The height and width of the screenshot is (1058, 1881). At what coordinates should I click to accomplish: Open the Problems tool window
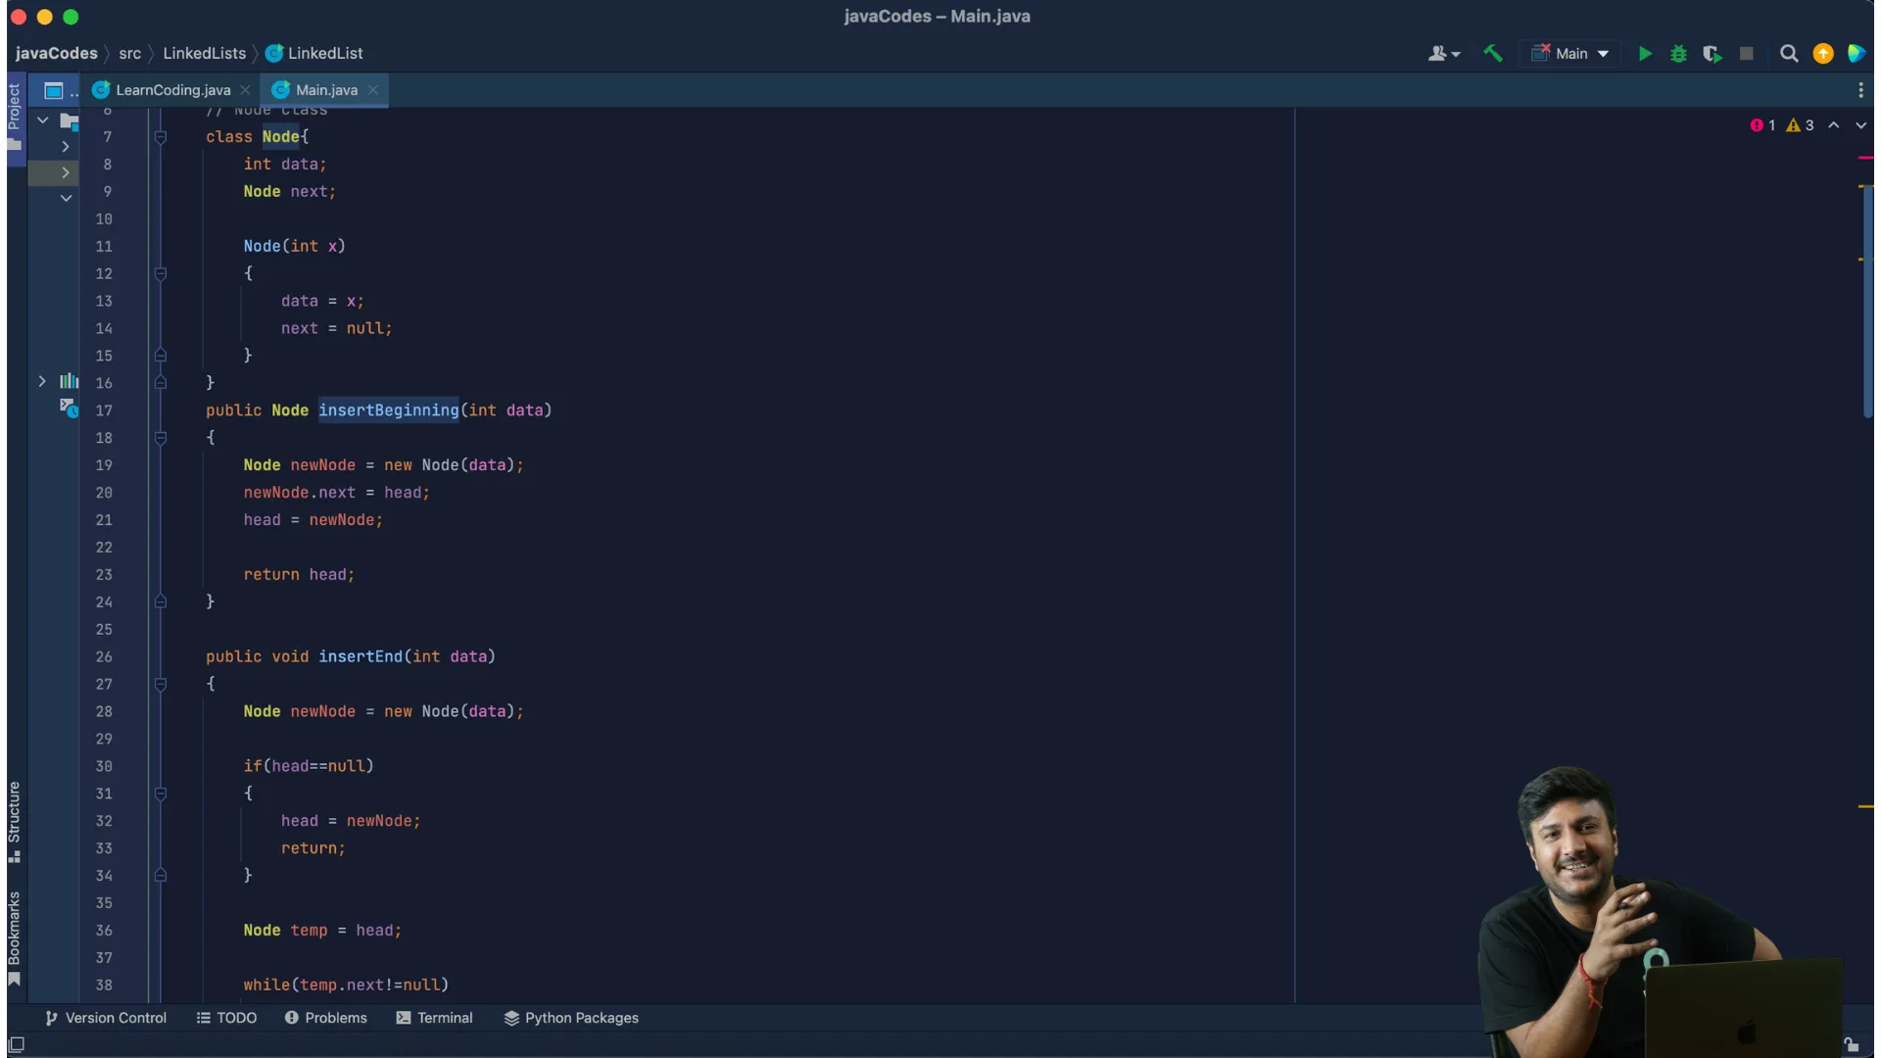tap(325, 1018)
